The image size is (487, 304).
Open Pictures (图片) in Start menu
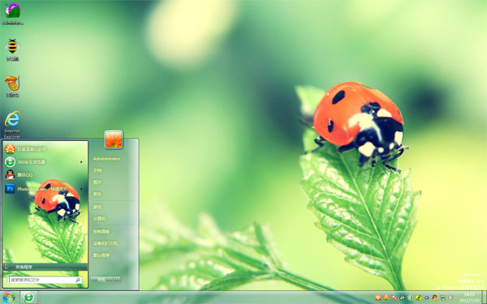[97, 182]
